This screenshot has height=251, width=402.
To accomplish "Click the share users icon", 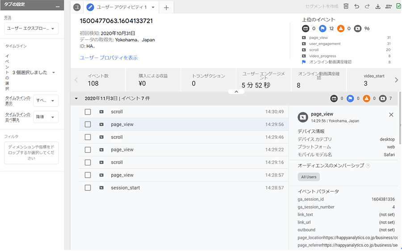I will [x=388, y=7].
